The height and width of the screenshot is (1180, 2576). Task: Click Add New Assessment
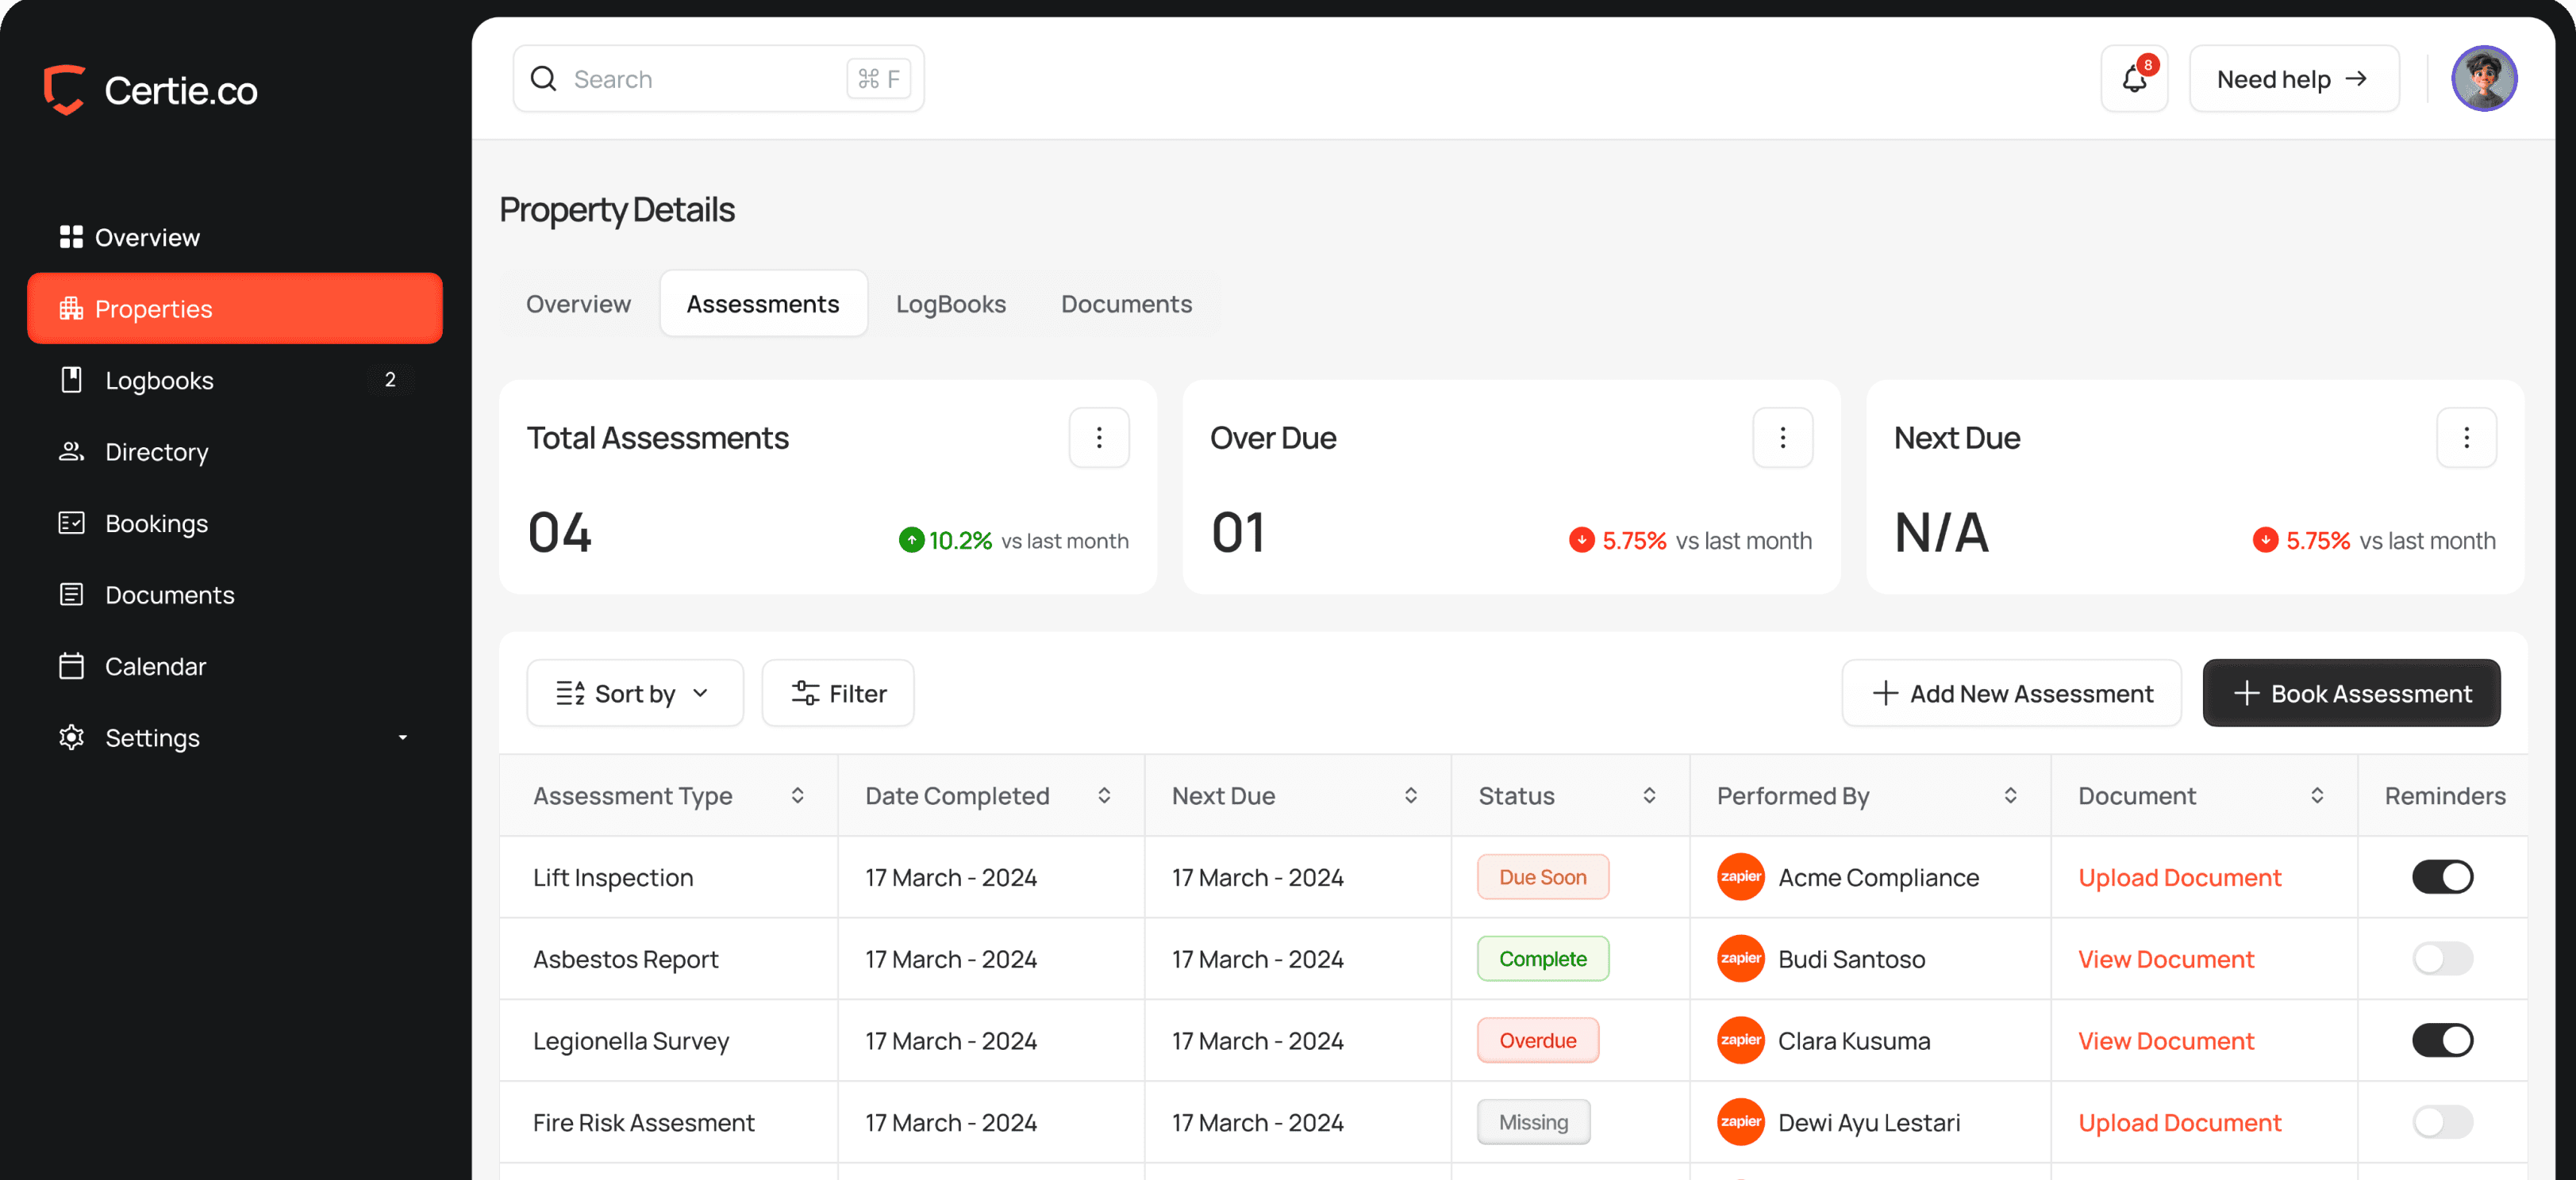2011,693
